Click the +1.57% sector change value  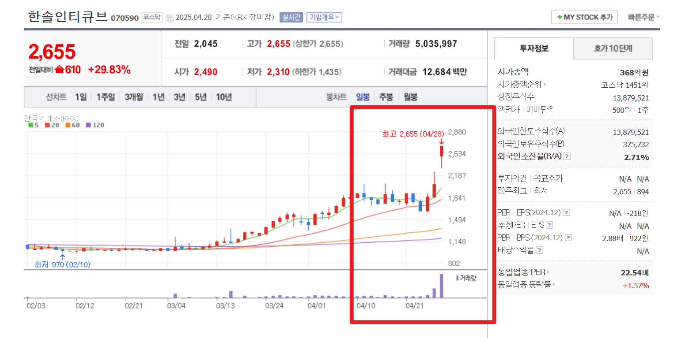[636, 286]
